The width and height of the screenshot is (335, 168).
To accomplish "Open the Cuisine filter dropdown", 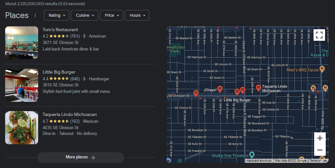I will [x=85, y=15].
